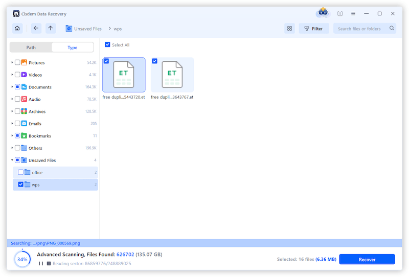
Task: Navigate back with the left arrow
Action: [x=36, y=28]
